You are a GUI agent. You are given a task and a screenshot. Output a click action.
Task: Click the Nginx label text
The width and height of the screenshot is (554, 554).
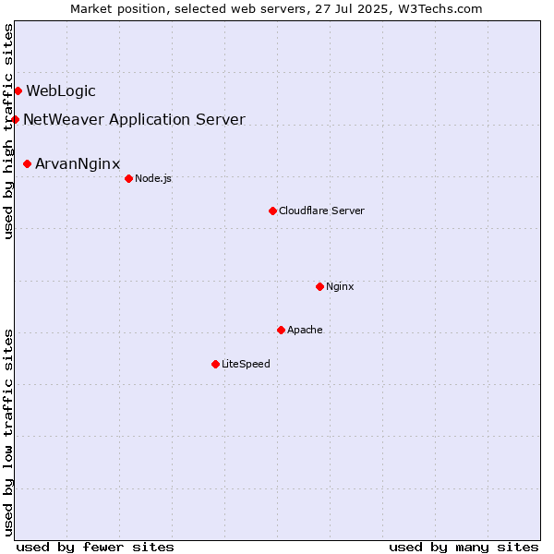coord(340,286)
